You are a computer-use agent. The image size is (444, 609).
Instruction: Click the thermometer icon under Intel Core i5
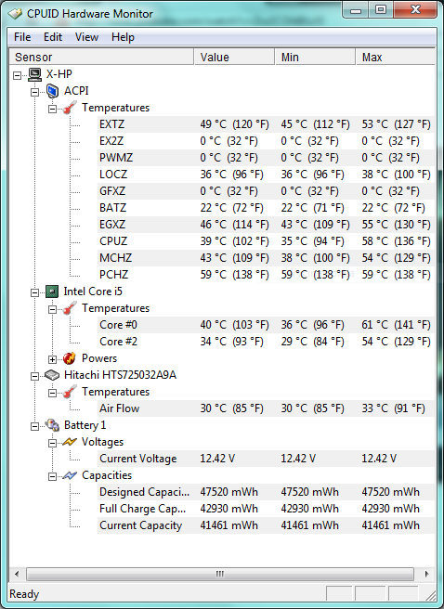pos(69,308)
